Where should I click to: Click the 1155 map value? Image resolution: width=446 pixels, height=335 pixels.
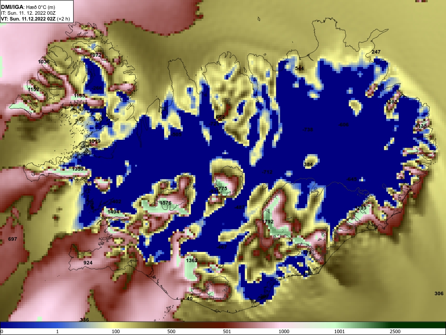[79, 96]
